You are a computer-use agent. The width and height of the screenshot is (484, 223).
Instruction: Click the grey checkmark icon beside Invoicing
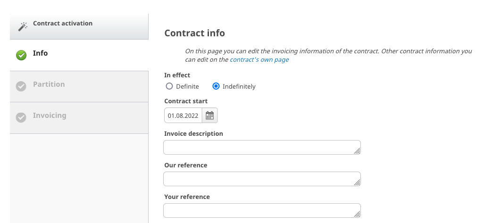click(21, 117)
